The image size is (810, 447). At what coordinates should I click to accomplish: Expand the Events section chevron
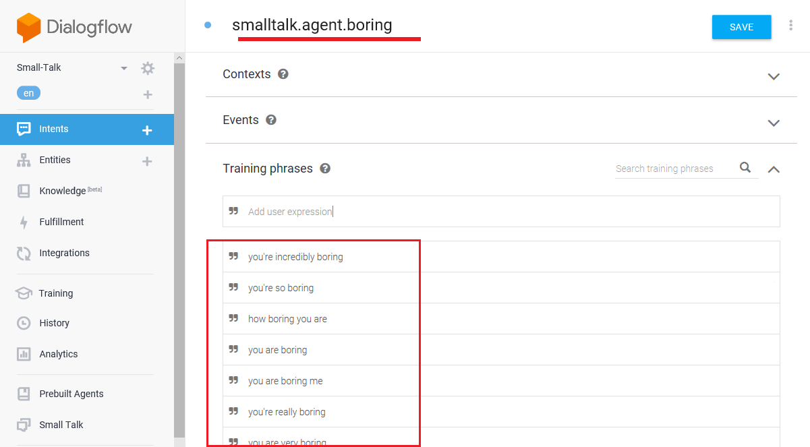pos(774,123)
